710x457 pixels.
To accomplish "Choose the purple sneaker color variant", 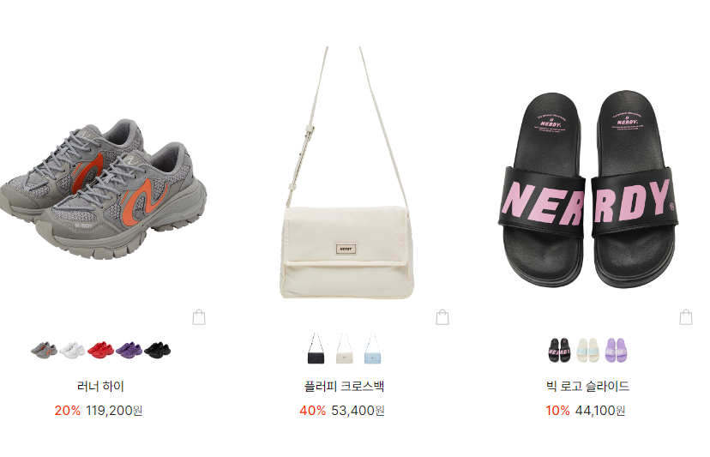I will coord(129,350).
